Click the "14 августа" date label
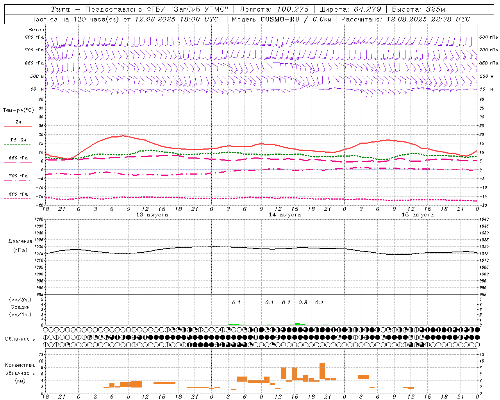The image size is (500, 400). point(285,215)
